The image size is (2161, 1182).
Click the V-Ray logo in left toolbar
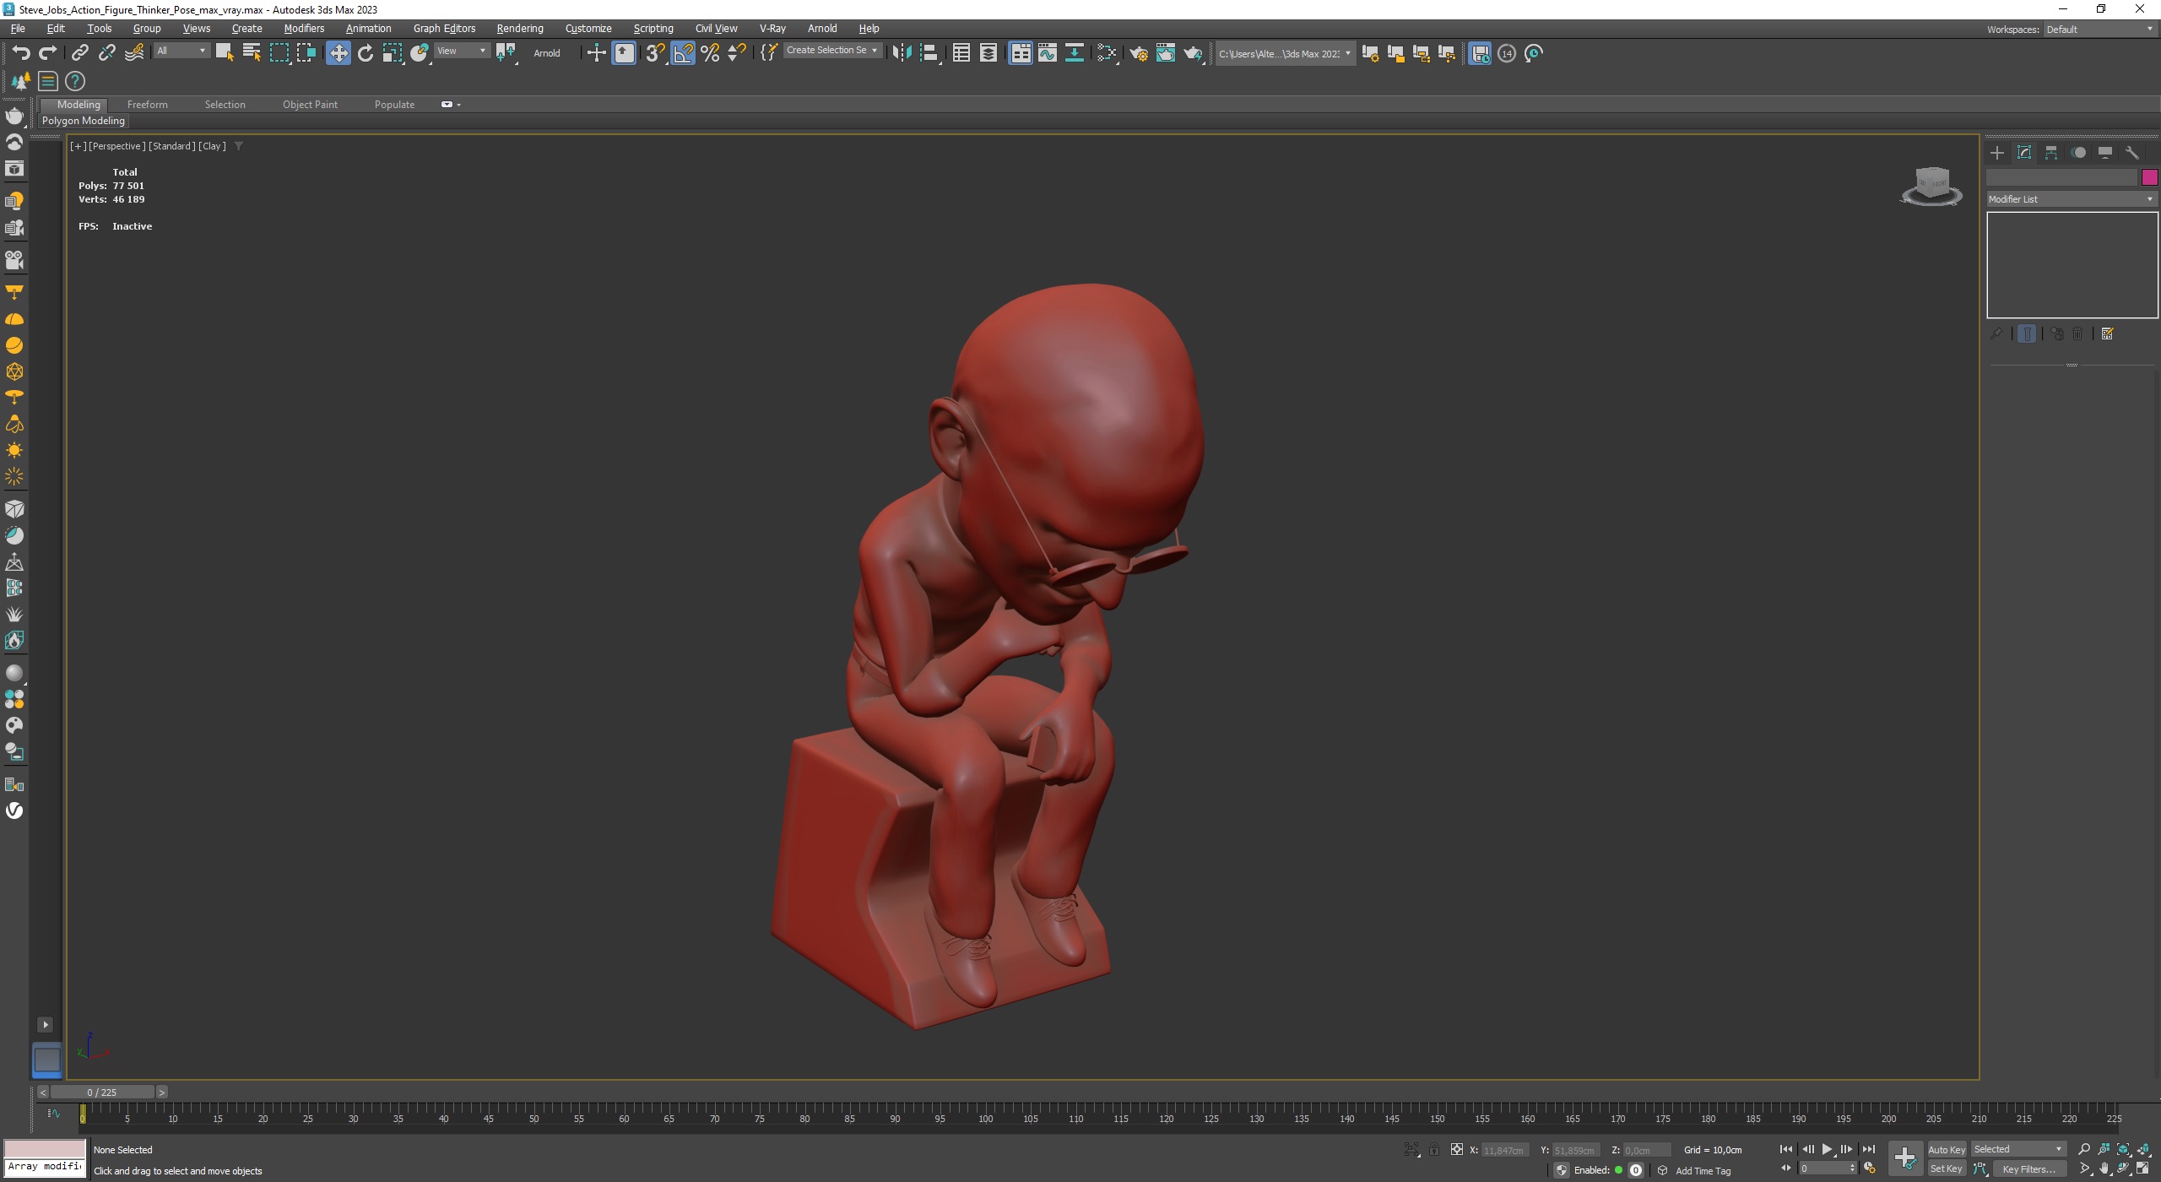pyautogui.click(x=14, y=811)
